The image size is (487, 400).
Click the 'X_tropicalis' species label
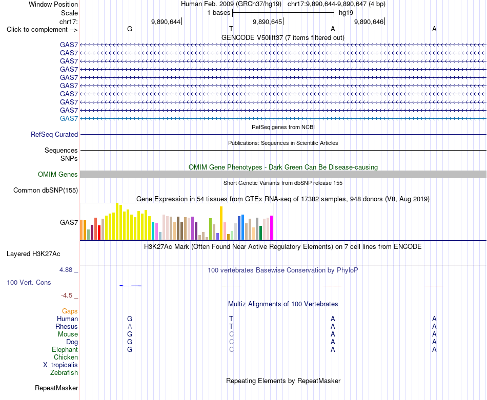60,365
